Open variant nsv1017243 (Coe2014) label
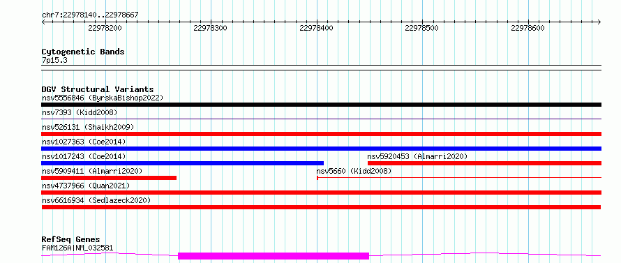The width and height of the screenshot is (621, 263). coord(84,156)
